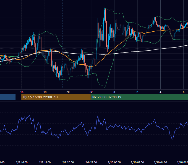Select the 2/10 00:00 time label
The height and width of the screenshot is (165, 188).
click(114, 162)
